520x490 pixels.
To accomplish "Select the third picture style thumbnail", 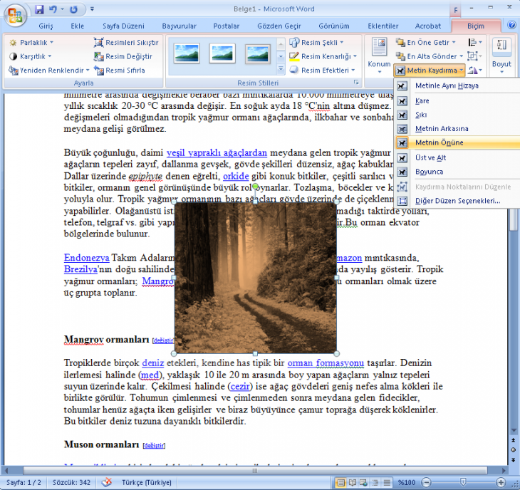I will click(x=258, y=53).
